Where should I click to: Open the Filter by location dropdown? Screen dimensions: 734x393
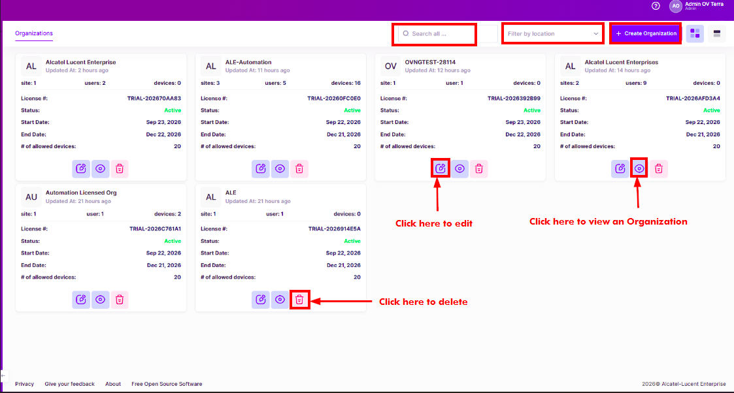553,34
